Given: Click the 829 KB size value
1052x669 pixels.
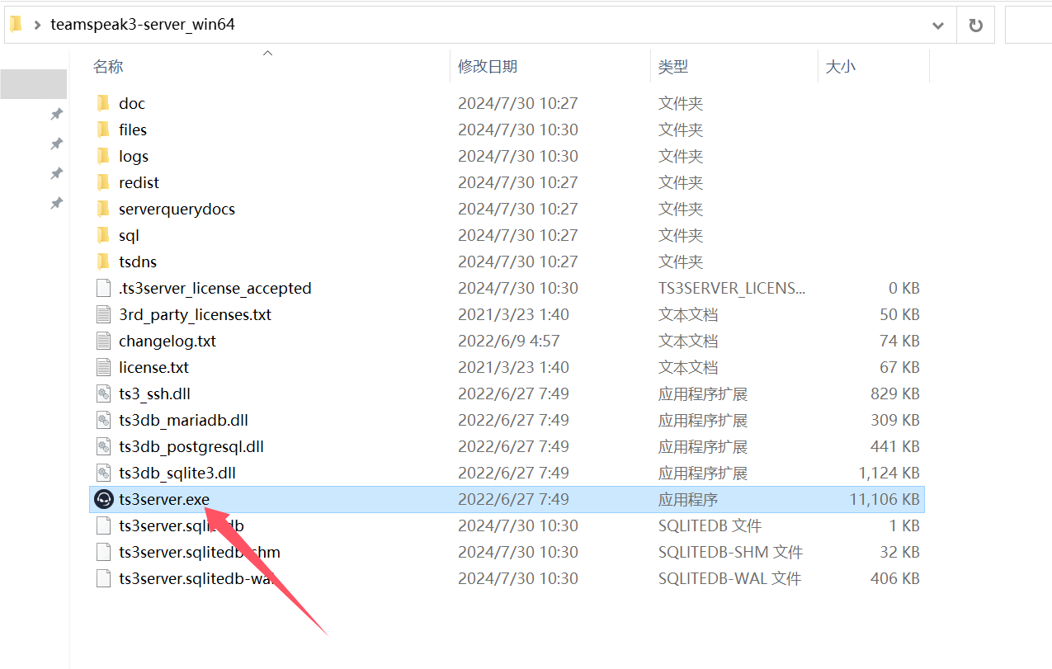Looking at the screenshot, I should click(x=895, y=393).
